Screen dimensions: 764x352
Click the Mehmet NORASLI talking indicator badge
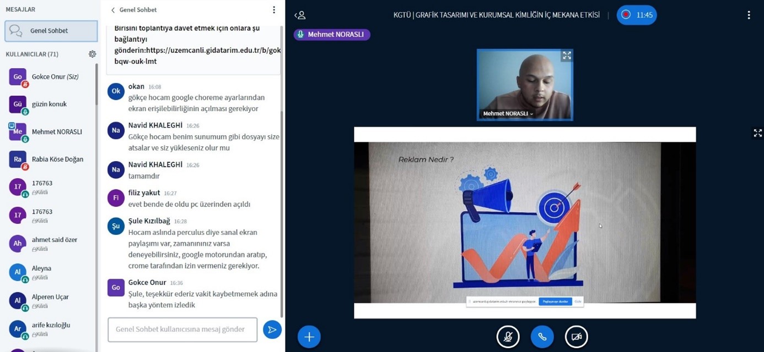click(332, 35)
